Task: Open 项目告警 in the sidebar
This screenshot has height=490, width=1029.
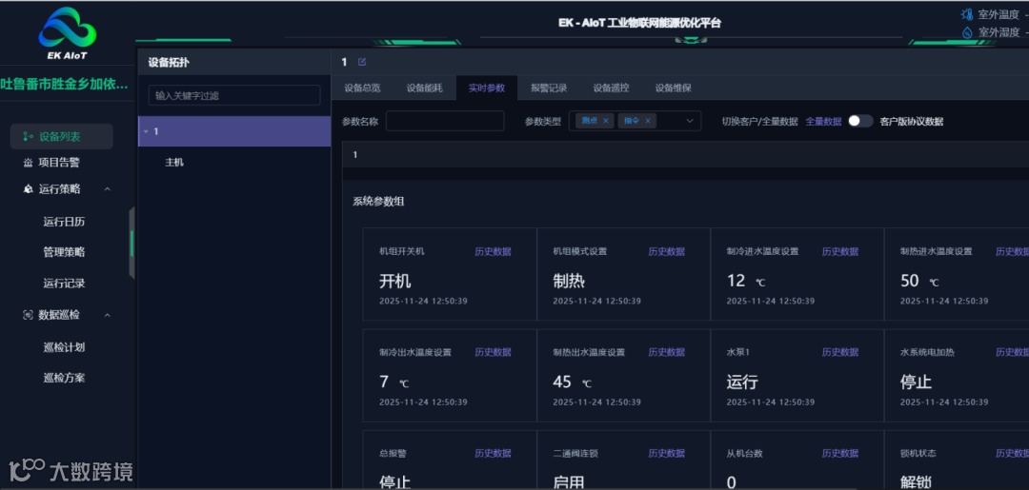Action: (x=59, y=163)
